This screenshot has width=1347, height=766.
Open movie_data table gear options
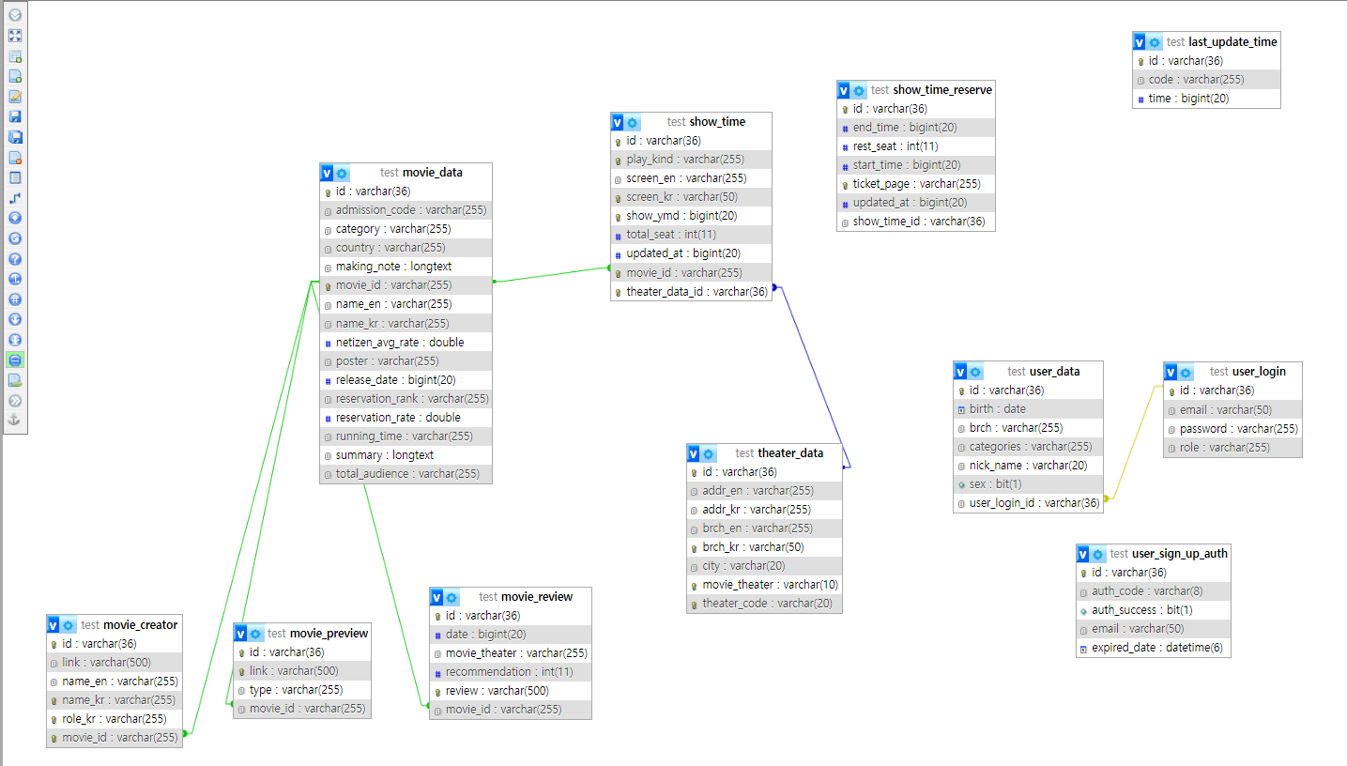point(342,173)
